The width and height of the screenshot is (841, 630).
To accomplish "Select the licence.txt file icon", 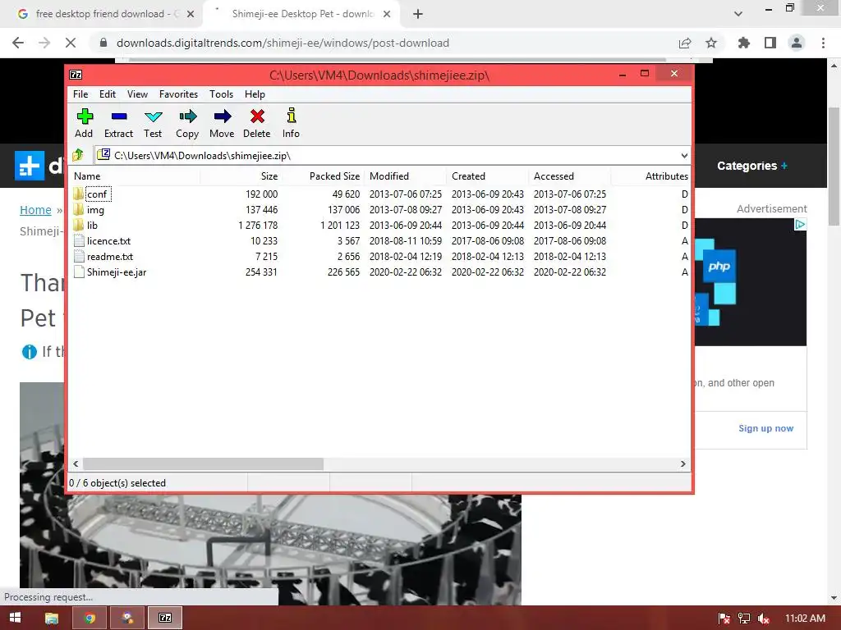I will click(79, 240).
